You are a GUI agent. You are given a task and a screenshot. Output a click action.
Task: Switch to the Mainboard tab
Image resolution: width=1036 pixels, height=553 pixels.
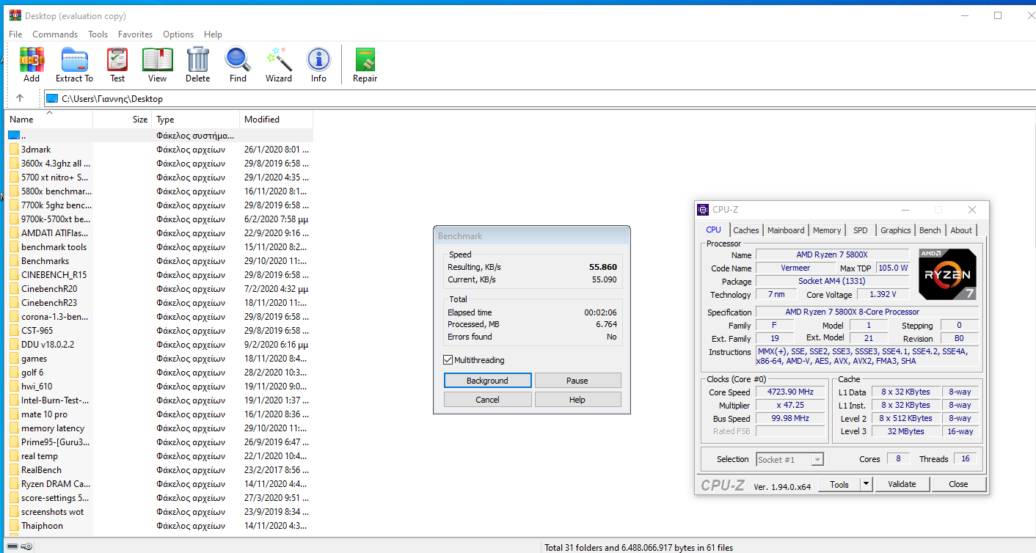pos(786,230)
